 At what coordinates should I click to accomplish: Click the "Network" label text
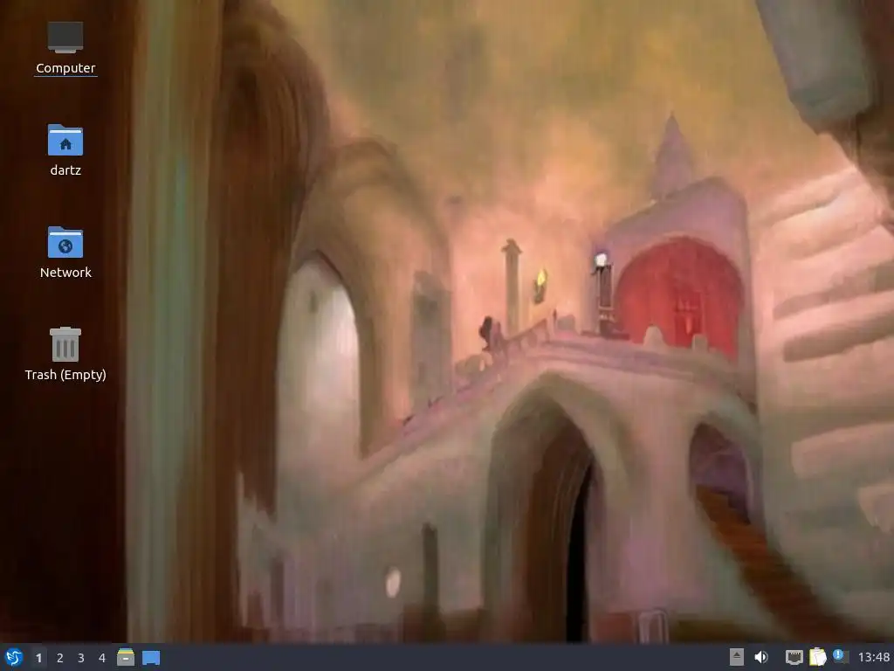point(65,273)
